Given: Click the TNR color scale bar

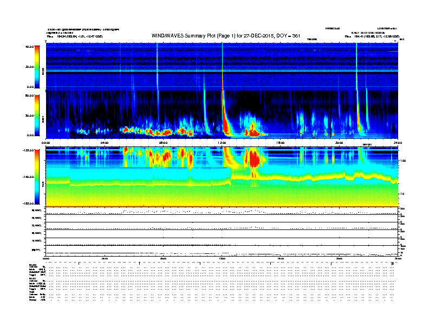Looking at the screenshot, I should (37, 177).
